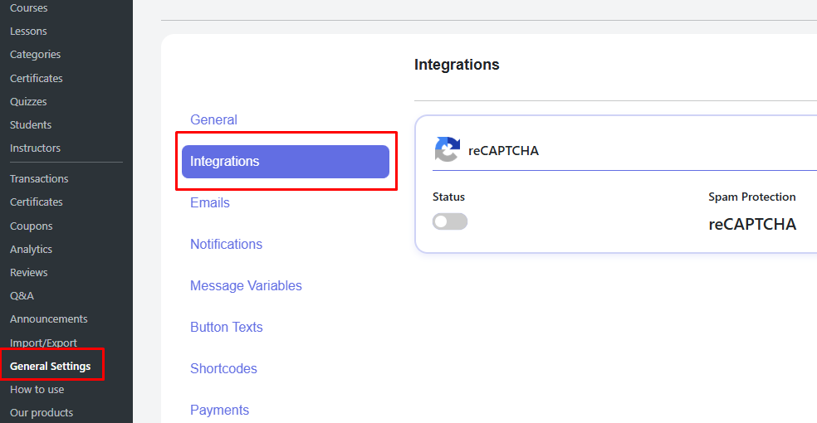817x423 pixels.
Task: Open the General settings tab
Action: click(213, 119)
